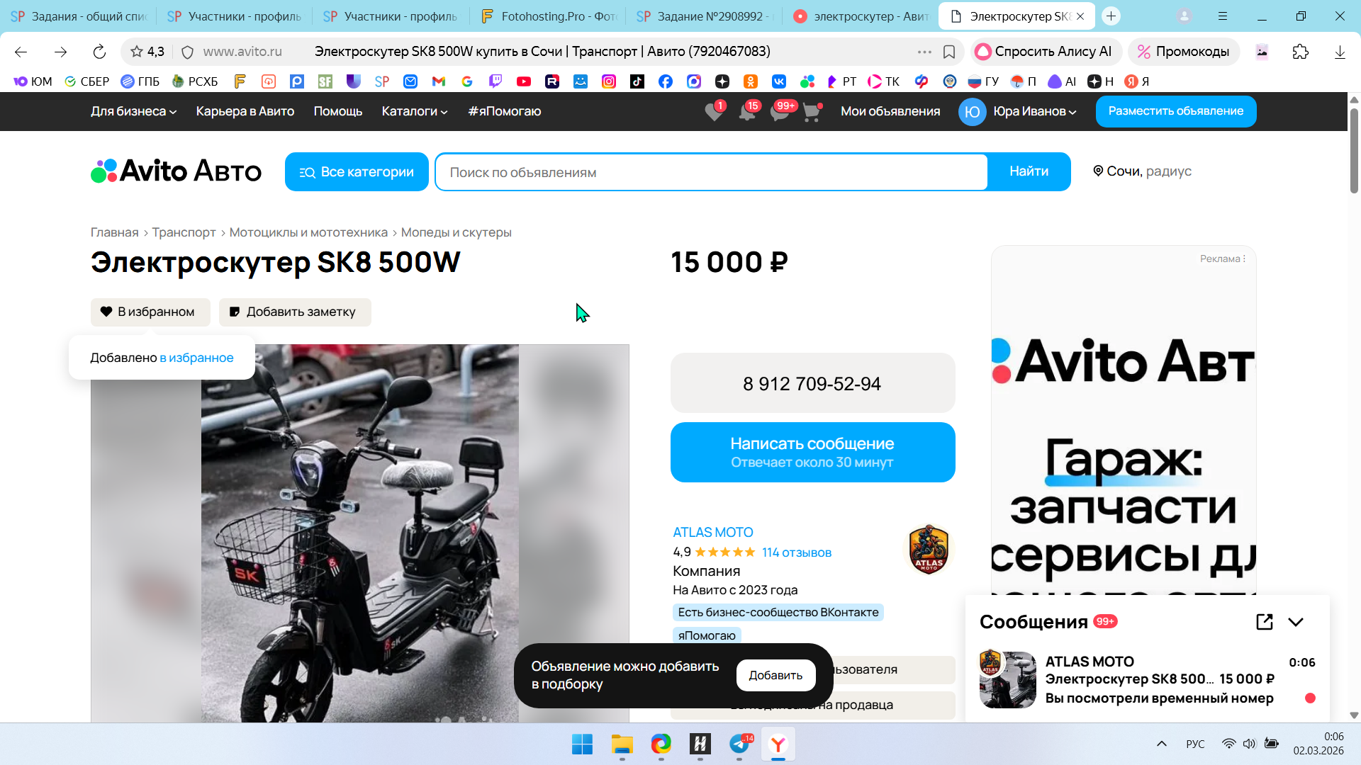Click the page vertical scrollbar thumb
Screen dimensions: 1361x765
pos(1354,150)
